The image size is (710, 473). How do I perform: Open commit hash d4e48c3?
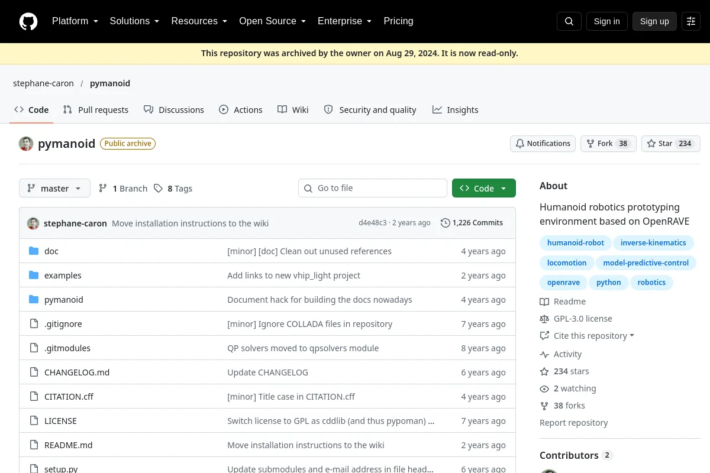[x=372, y=223]
